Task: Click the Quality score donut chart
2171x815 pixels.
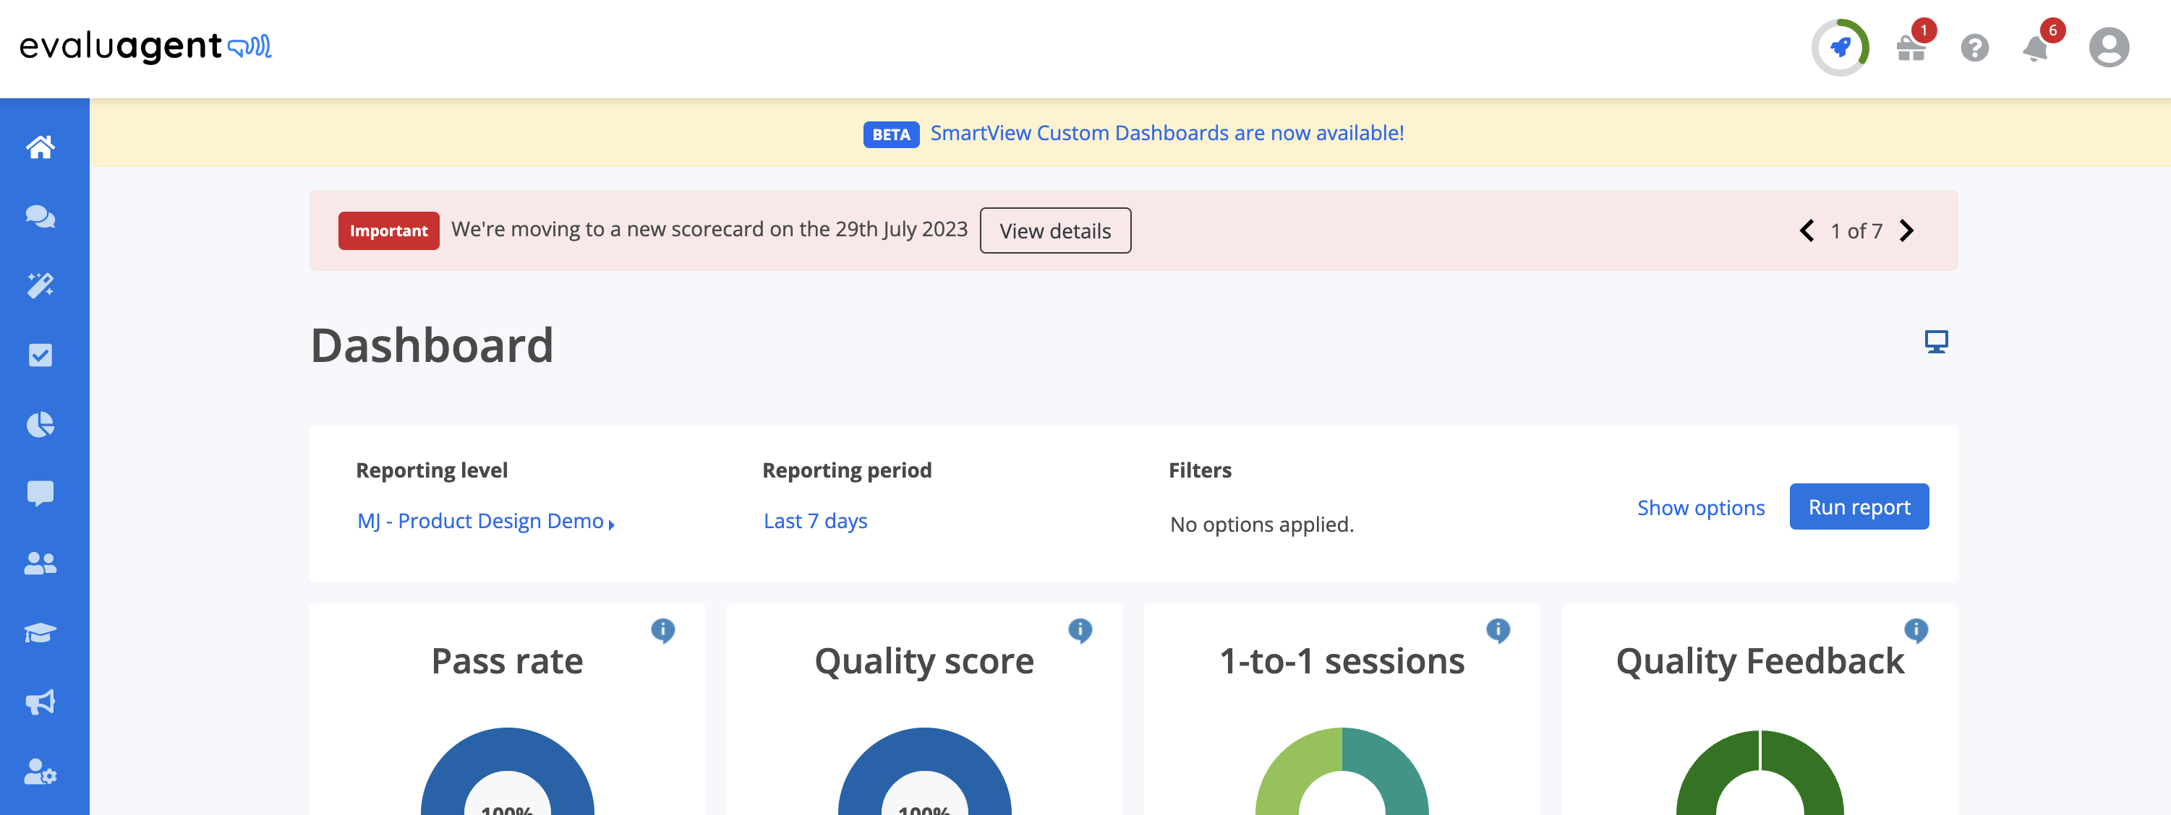Action: click(x=924, y=771)
